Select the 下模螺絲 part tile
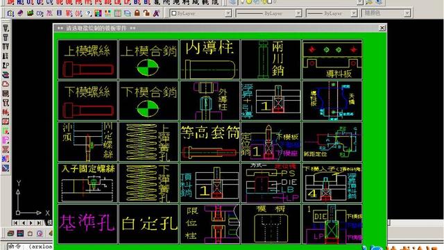The width and height of the screenshot is (444, 250). point(87,101)
